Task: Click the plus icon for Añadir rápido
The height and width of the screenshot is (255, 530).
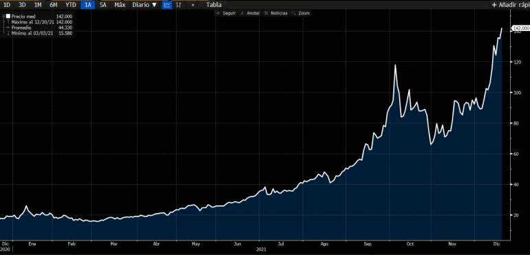Action: 494,5
